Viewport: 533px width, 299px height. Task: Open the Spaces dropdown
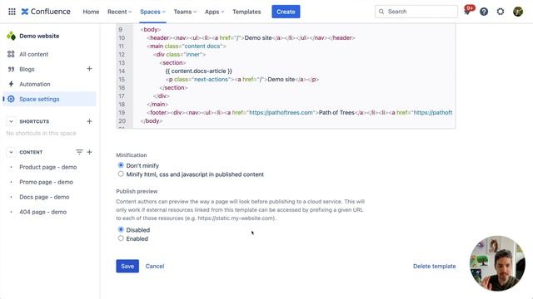[152, 12]
